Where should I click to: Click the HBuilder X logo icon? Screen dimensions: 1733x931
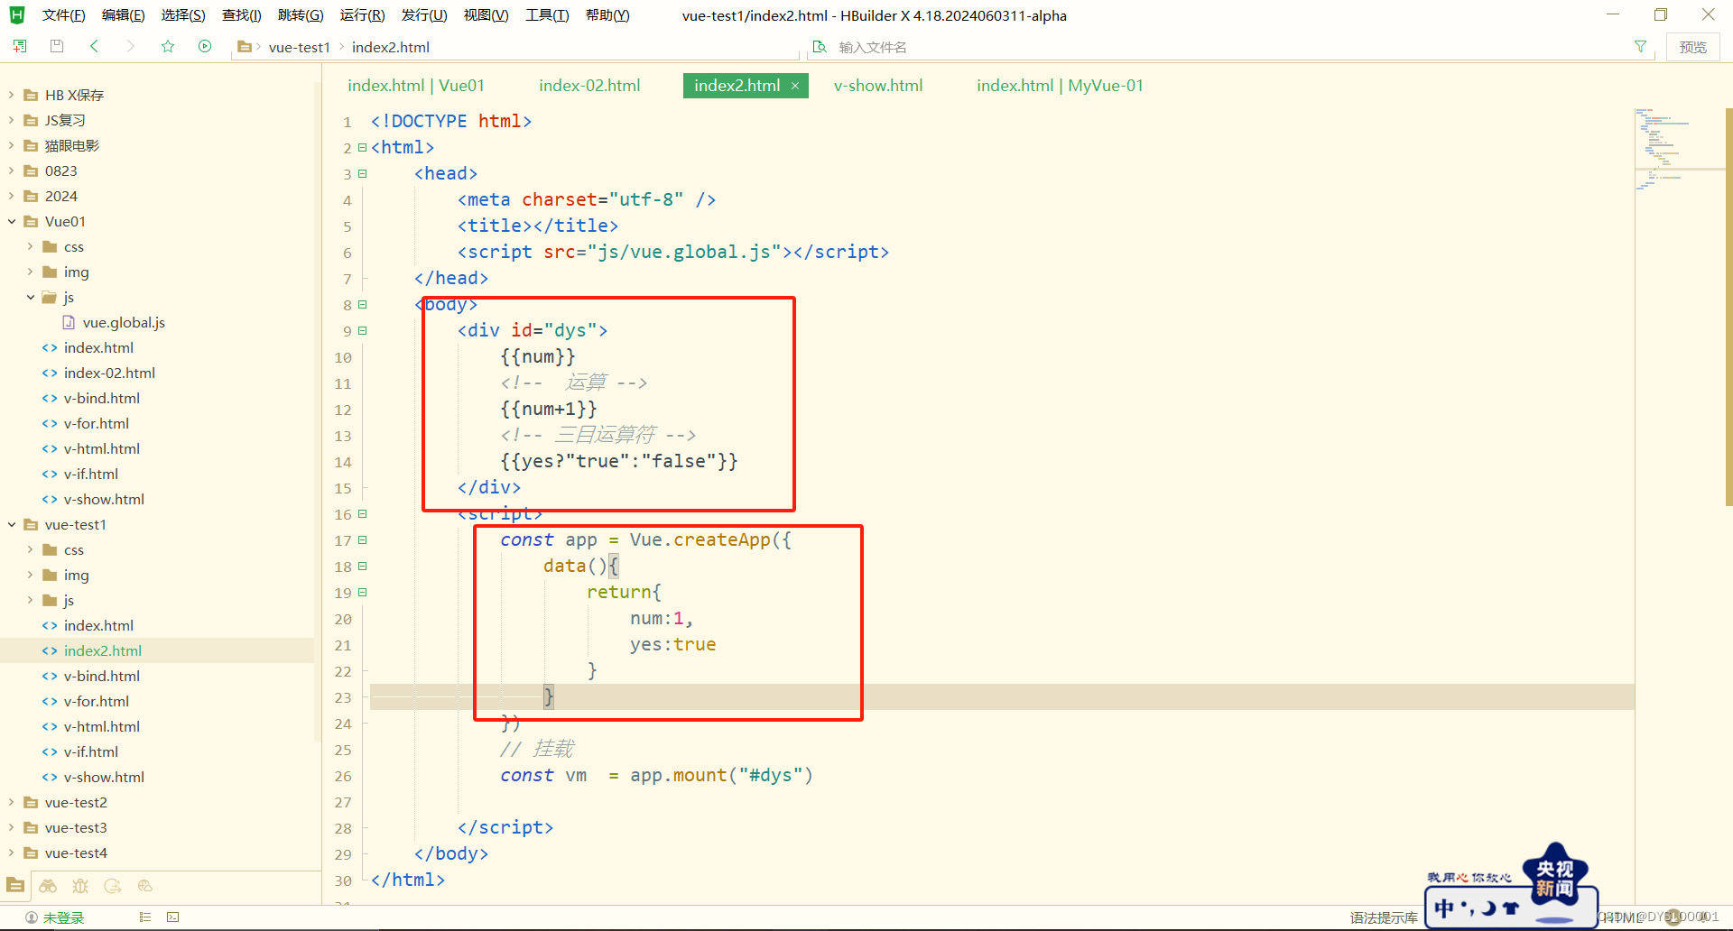tap(17, 14)
